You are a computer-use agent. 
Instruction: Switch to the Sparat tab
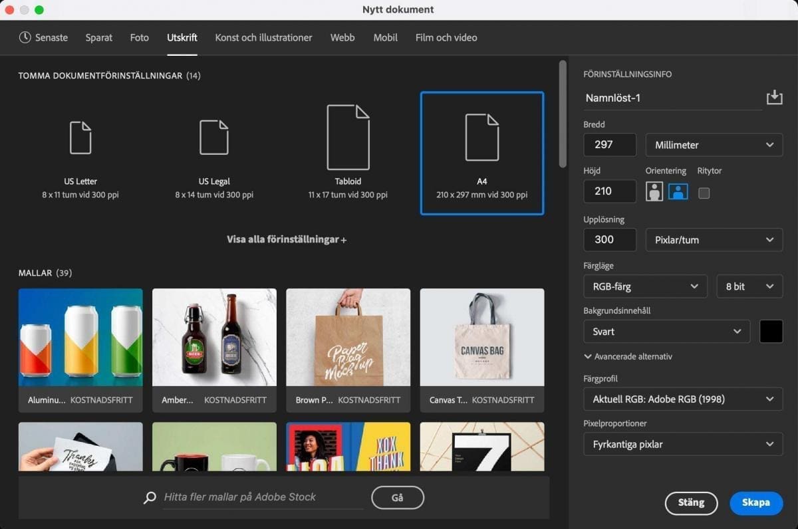pos(99,37)
